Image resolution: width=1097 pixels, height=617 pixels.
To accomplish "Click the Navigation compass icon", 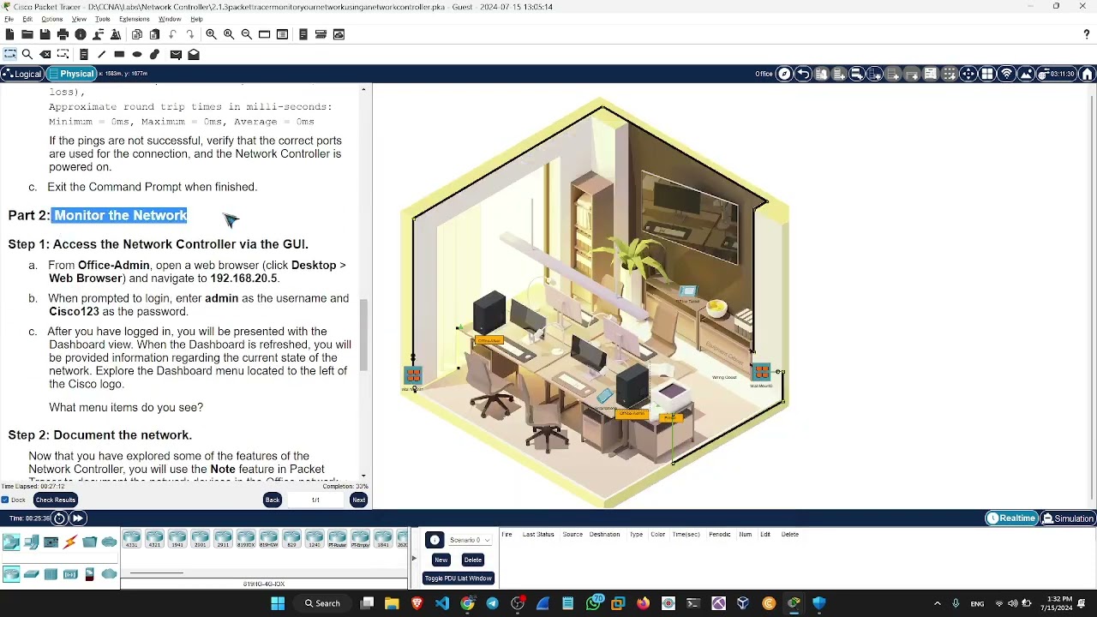I will 784,74.
